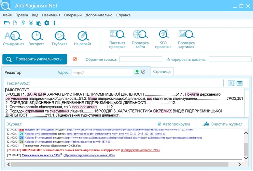Open the nerc.gov.ua link in journal
Screen dimensions: 253x171
tap(133, 138)
